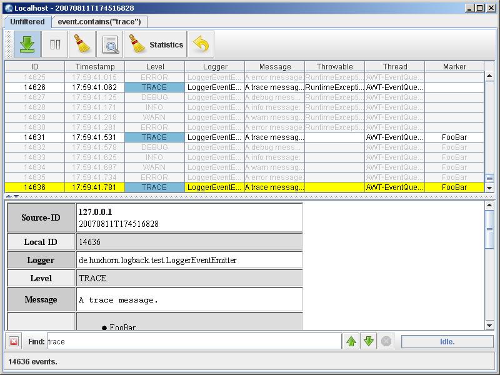Jump to next match with green down arrow
Viewport: 500px width, 375px height.
point(368,340)
